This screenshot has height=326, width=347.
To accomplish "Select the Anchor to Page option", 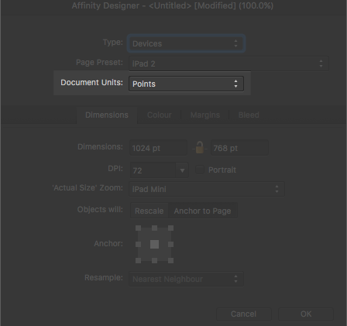I will [x=202, y=211].
